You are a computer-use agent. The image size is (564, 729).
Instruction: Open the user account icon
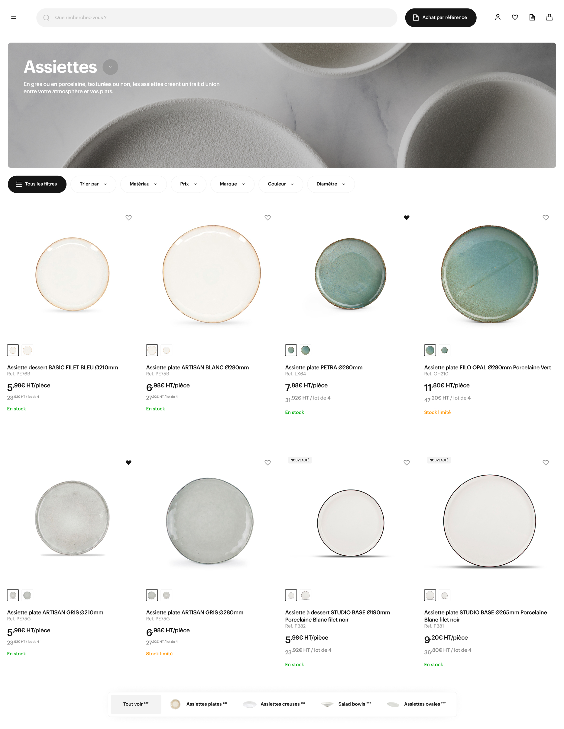pos(498,17)
